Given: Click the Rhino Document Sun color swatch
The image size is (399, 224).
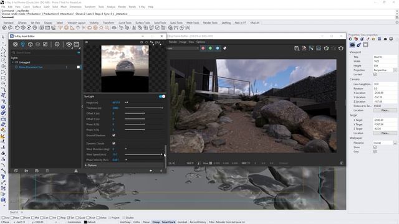Looking at the screenshot, I should point(79,67).
